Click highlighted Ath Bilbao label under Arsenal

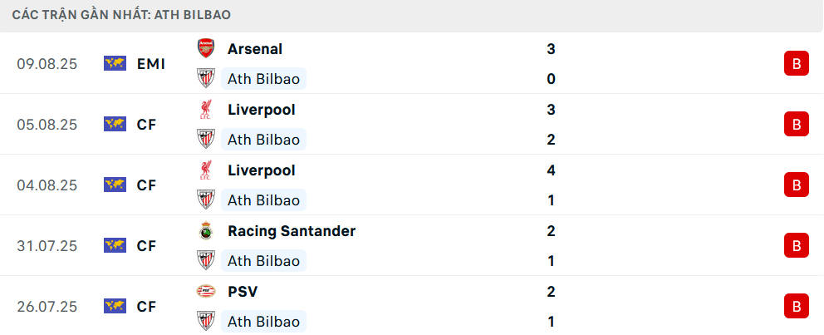(x=263, y=79)
